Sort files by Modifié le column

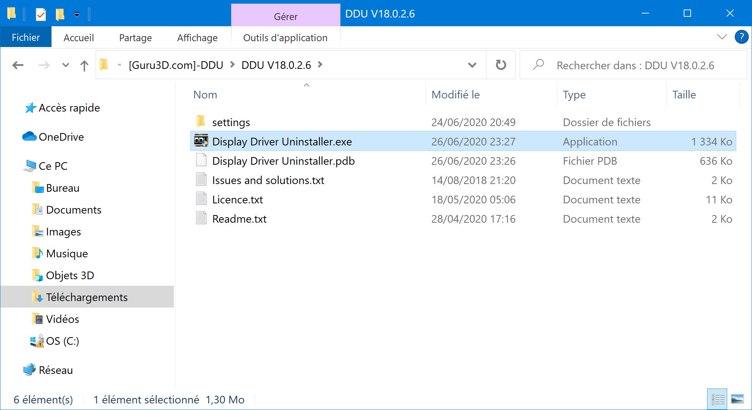click(455, 95)
